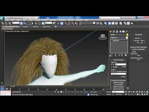Click the Use Pivot Point Center tool
149x112 pixels.
pyautogui.click(x=54, y=23)
